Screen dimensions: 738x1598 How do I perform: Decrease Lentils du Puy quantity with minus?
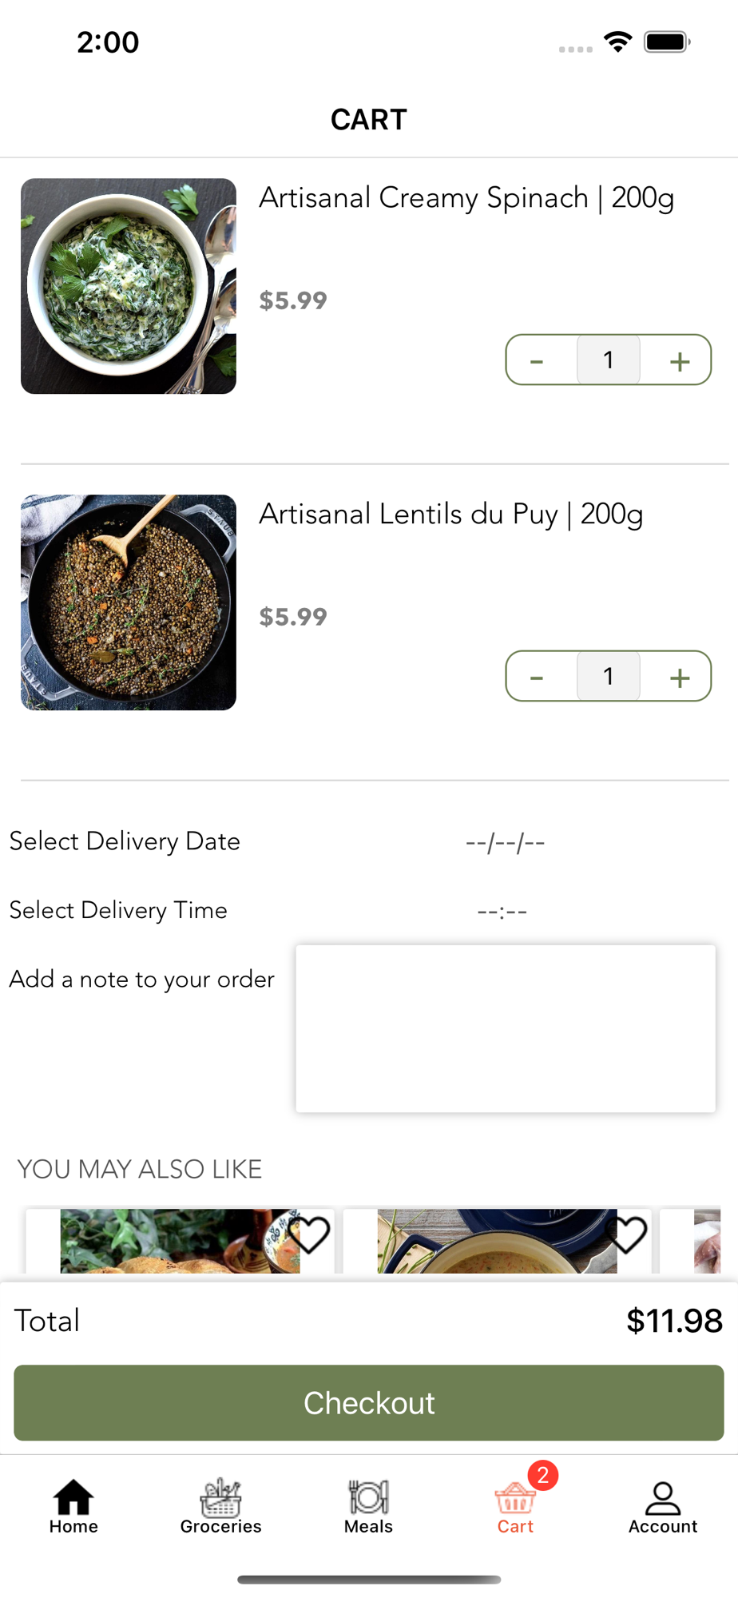(x=537, y=678)
